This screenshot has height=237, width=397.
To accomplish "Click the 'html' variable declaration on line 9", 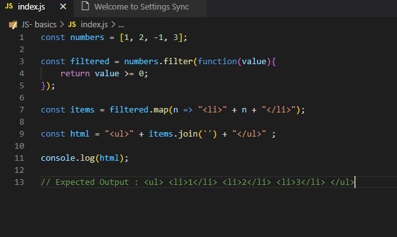I will coord(80,134).
